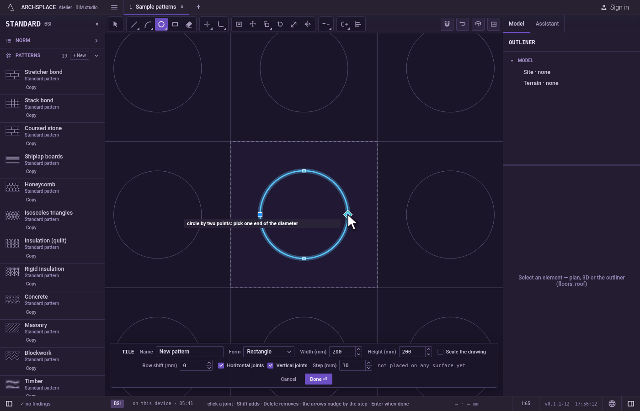Activate the rotate tool
This screenshot has width=640, height=411.
280,24
